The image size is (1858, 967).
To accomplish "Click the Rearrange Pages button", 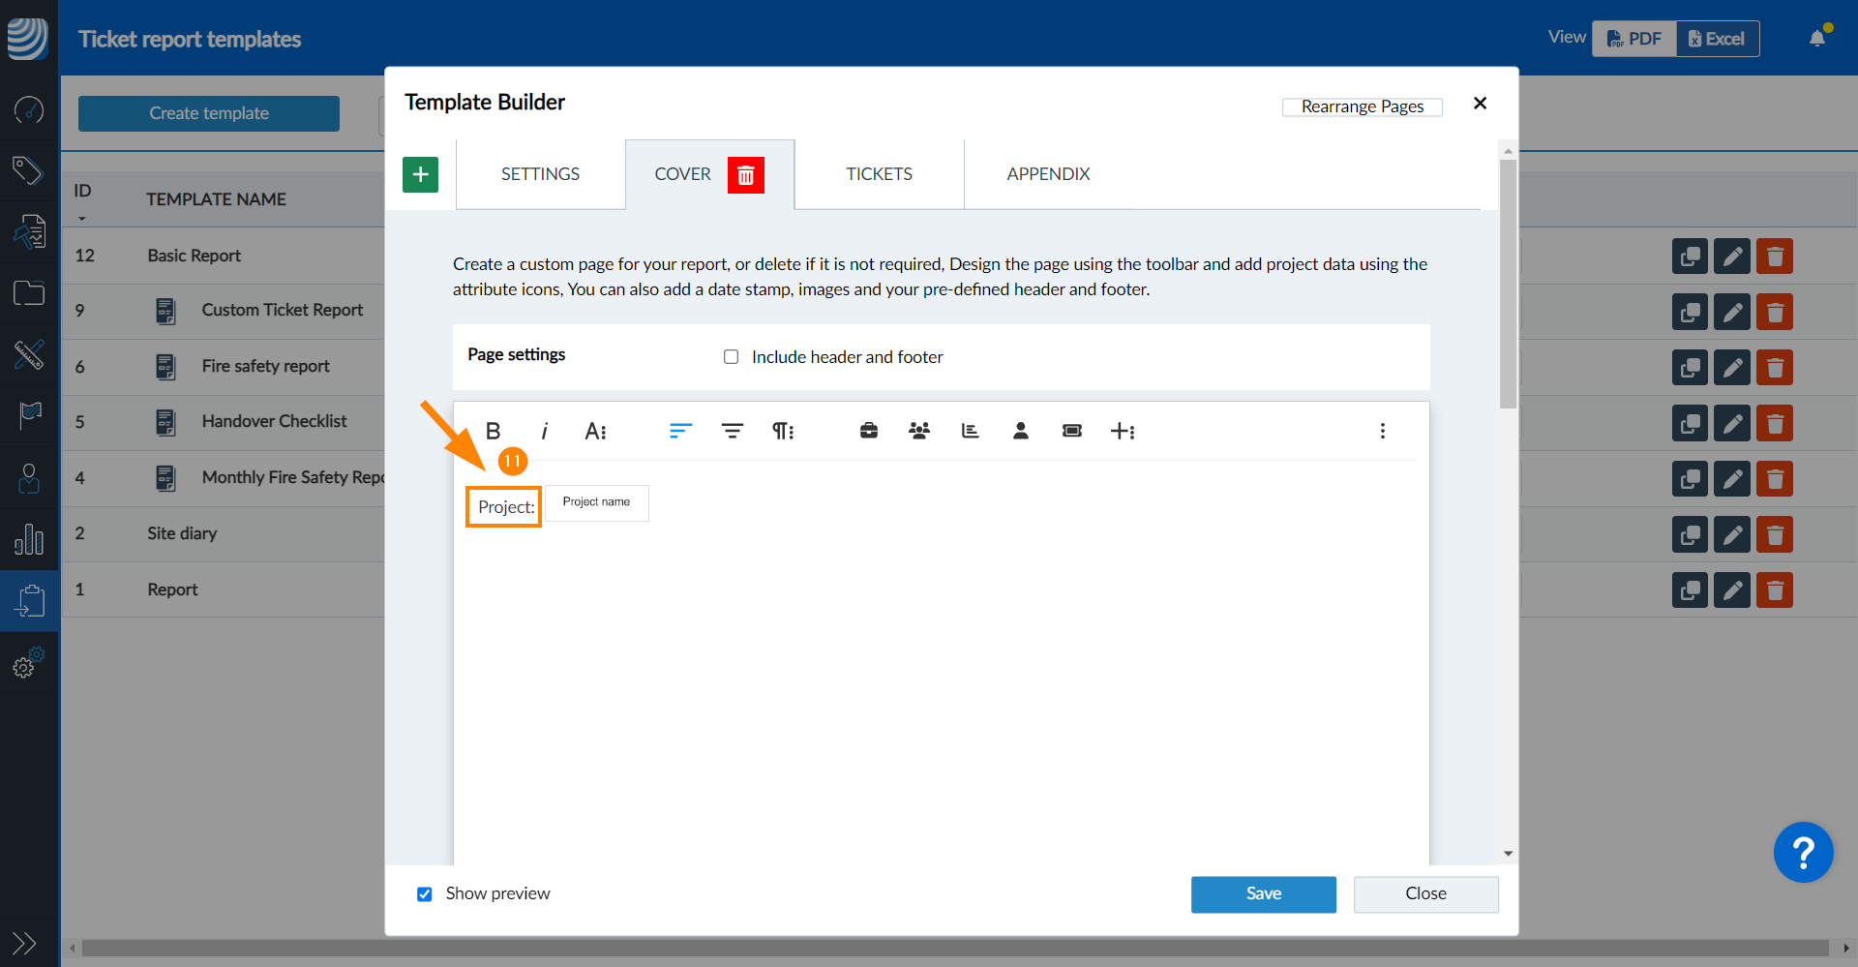I will point(1362,106).
